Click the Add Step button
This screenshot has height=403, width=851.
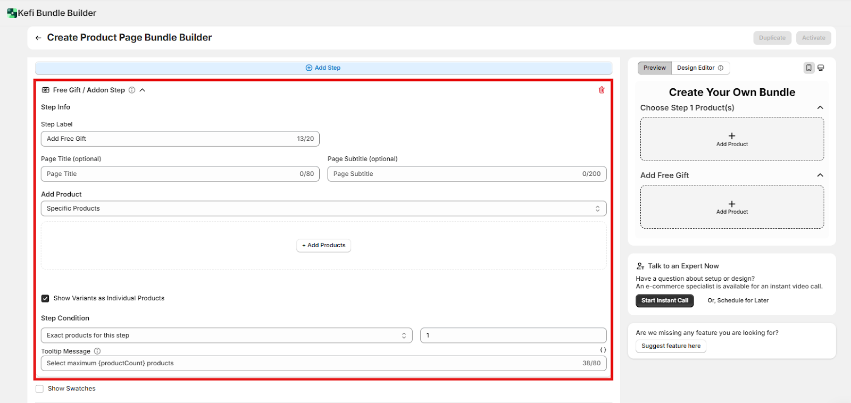pyautogui.click(x=323, y=68)
